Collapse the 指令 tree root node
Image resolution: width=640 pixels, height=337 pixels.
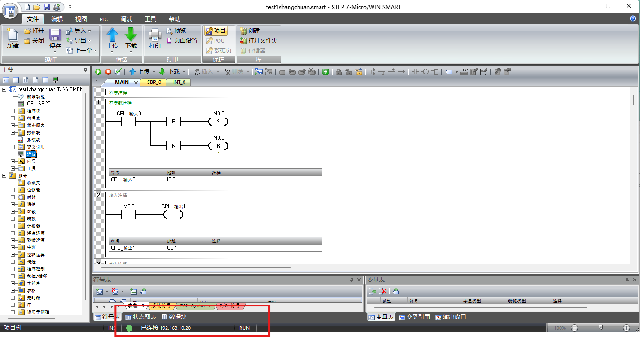4,175
